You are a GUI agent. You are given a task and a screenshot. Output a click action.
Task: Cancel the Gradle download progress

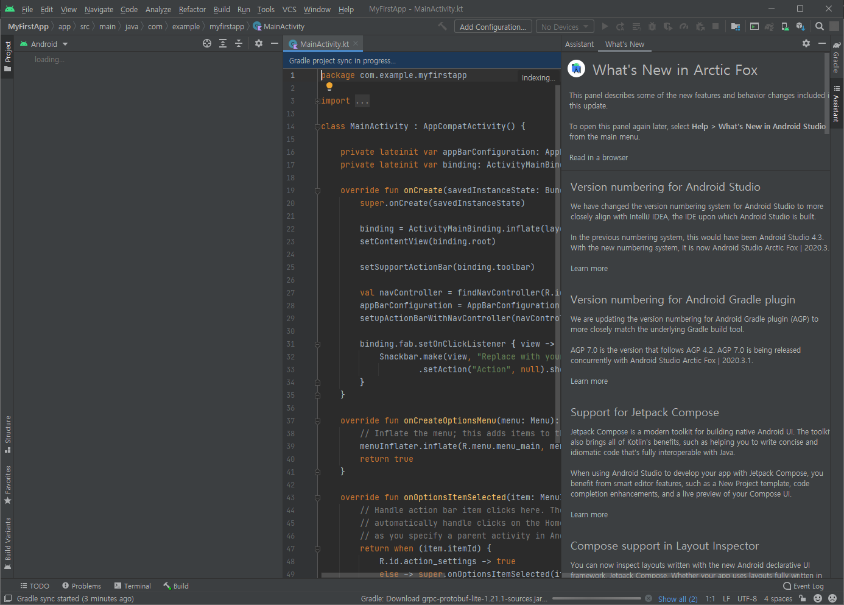tap(649, 598)
